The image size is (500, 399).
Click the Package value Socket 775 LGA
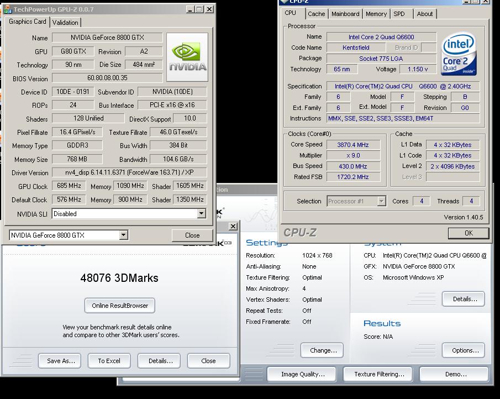click(381, 59)
